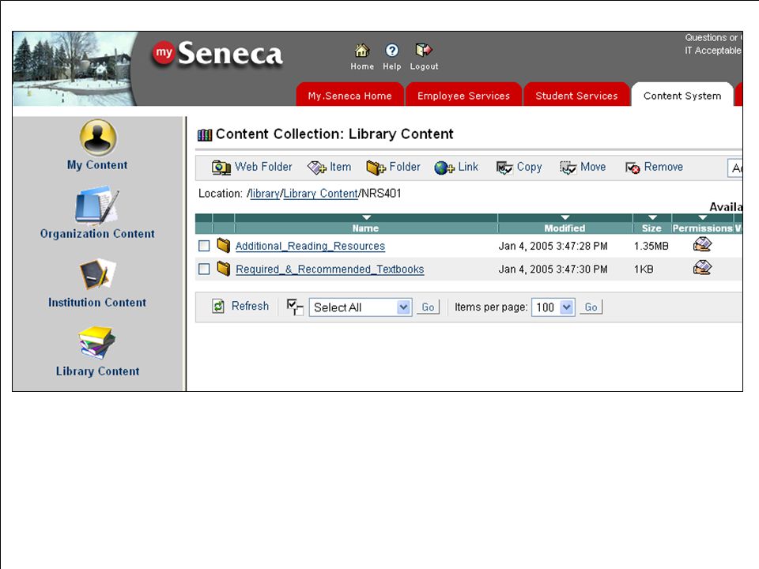759x569 pixels.
Task: Click the Institution Content label
Action: click(x=97, y=303)
